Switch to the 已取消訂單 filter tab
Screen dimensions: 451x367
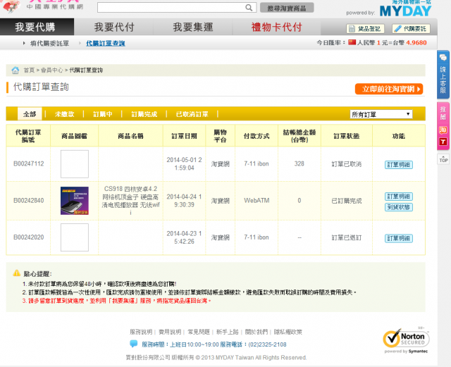click(x=192, y=114)
